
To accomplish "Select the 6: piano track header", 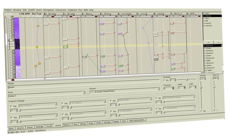I will point(159,14).
